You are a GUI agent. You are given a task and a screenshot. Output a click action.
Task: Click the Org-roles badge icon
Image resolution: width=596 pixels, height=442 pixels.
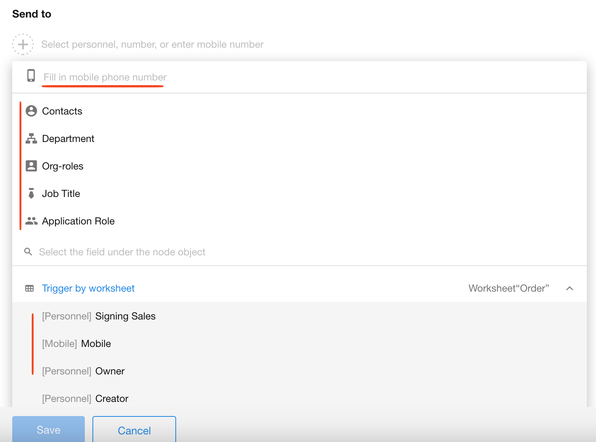point(31,166)
